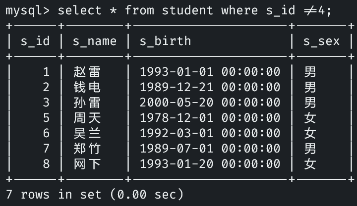This screenshot has width=357, height=206.
Task: Click birth date 1978-12-01 00:00:00
Action: tap(210, 118)
